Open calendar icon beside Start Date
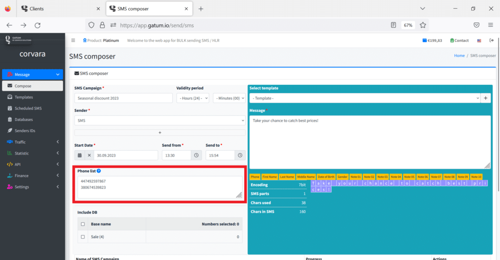This screenshot has width=500, height=260. 80,155
